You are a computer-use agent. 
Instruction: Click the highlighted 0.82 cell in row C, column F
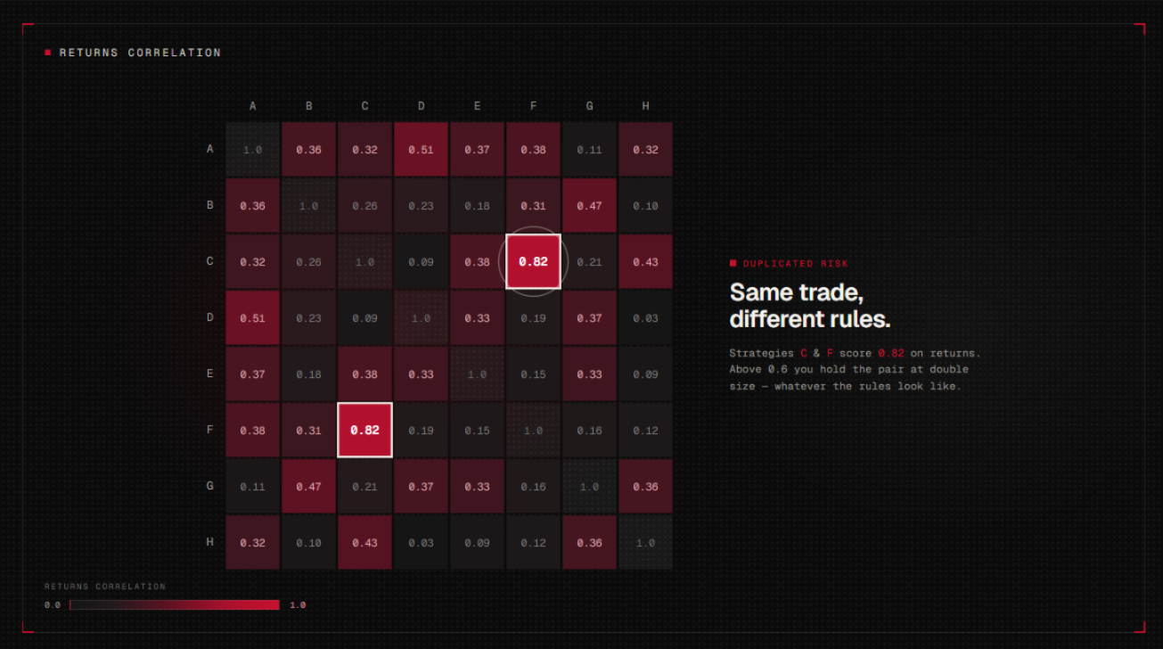point(533,261)
